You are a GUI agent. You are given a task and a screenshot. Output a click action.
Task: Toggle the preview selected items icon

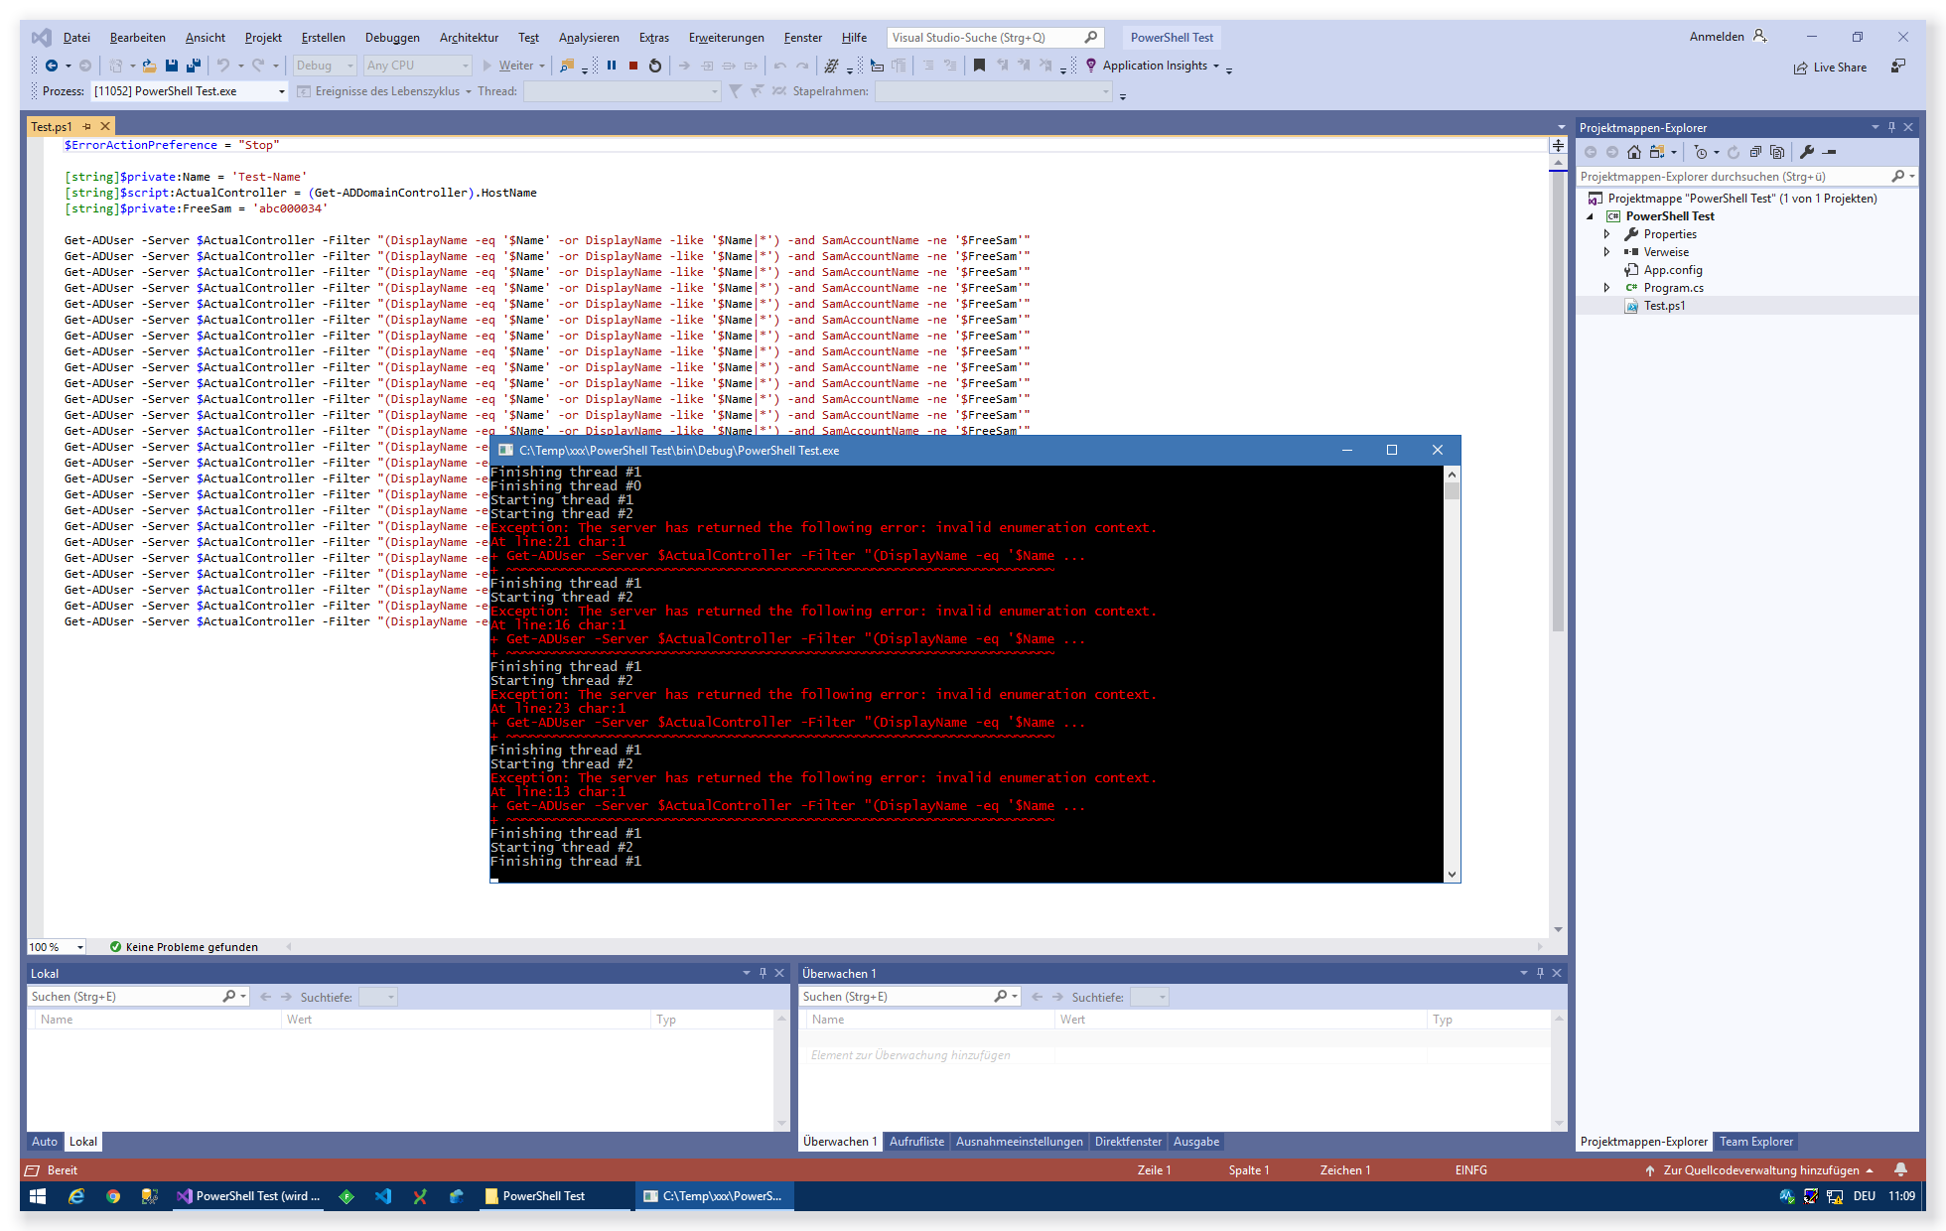pos(1830,152)
